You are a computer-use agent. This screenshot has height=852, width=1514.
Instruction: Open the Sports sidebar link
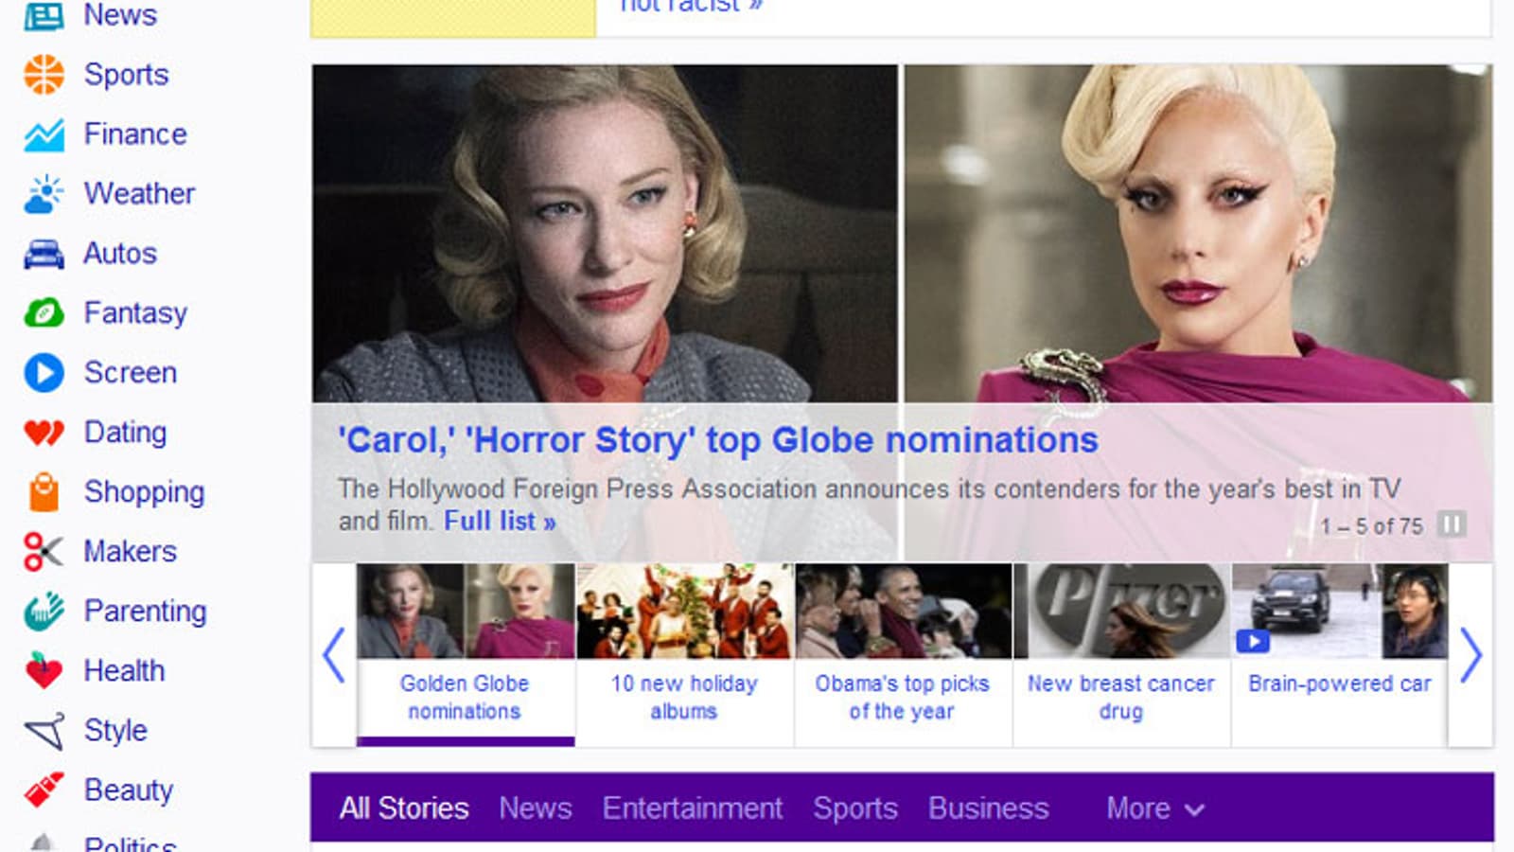tap(126, 75)
